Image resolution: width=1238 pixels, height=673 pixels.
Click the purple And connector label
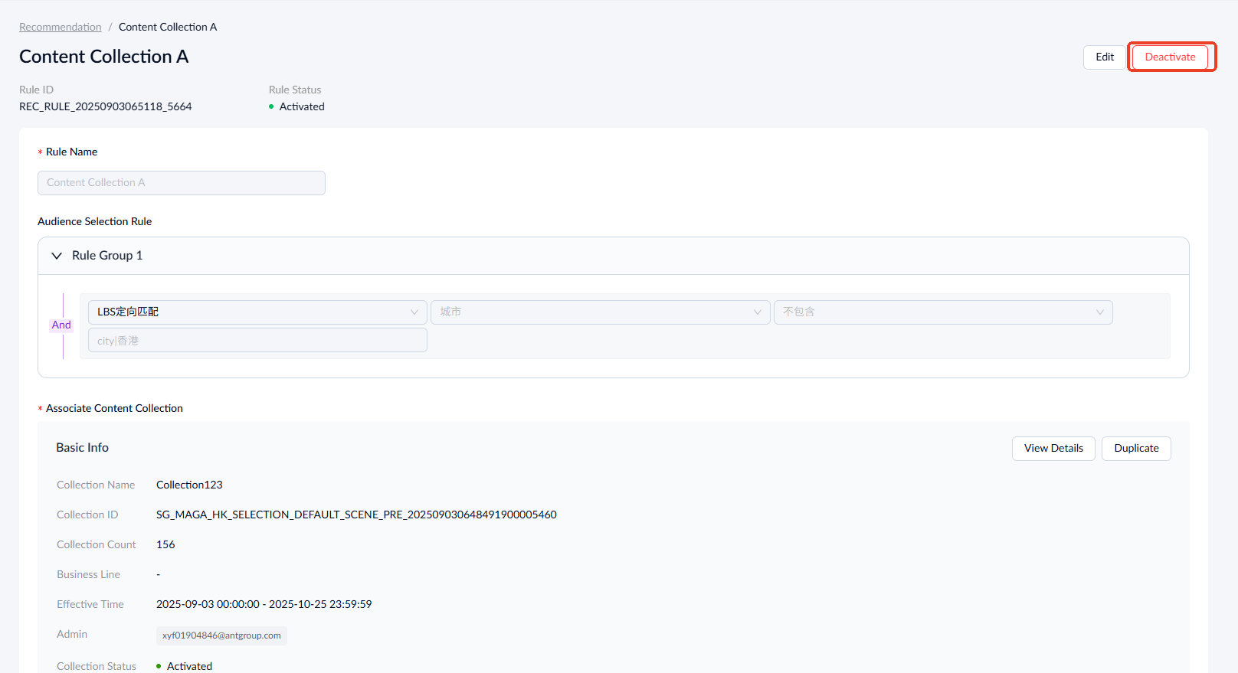(x=61, y=325)
